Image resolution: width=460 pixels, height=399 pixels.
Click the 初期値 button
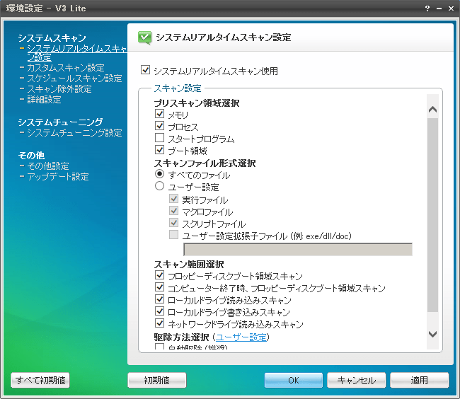click(x=157, y=380)
